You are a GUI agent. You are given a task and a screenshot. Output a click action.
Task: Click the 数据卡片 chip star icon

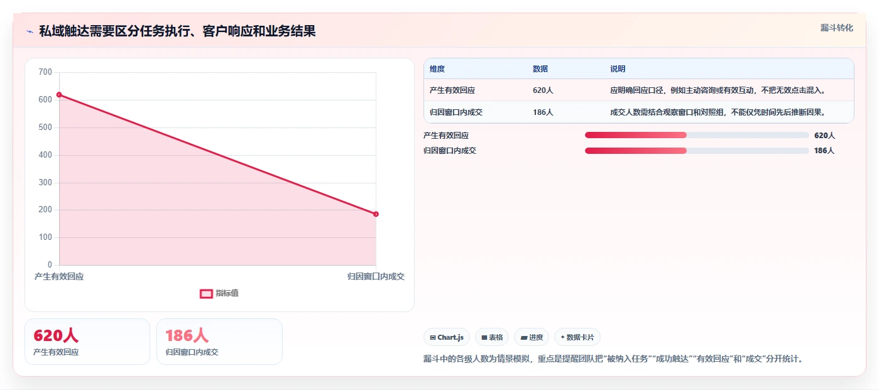[x=563, y=337]
